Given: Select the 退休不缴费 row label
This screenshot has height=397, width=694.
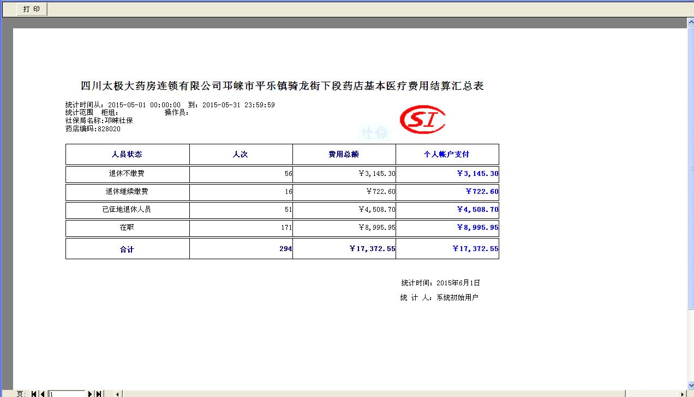Looking at the screenshot, I should click(127, 174).
